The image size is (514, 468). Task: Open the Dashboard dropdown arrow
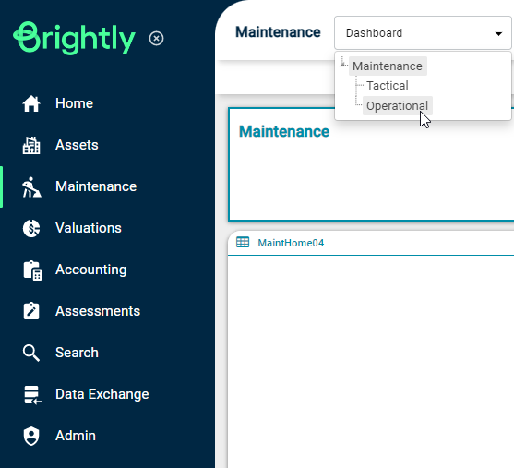[x=498, y=33]
